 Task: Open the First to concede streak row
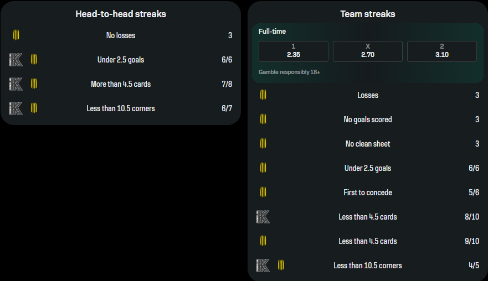[368, 192]
